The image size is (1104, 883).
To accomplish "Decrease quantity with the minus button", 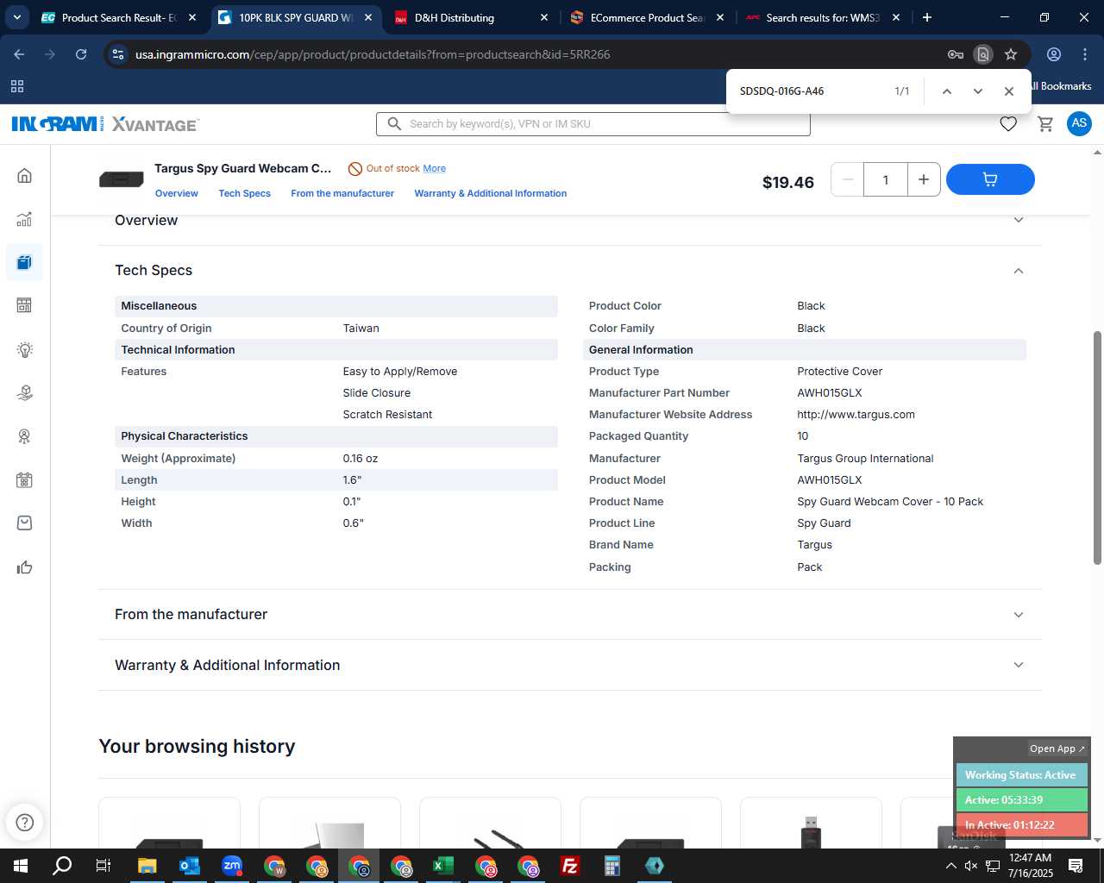I will (x=848, y=179).
